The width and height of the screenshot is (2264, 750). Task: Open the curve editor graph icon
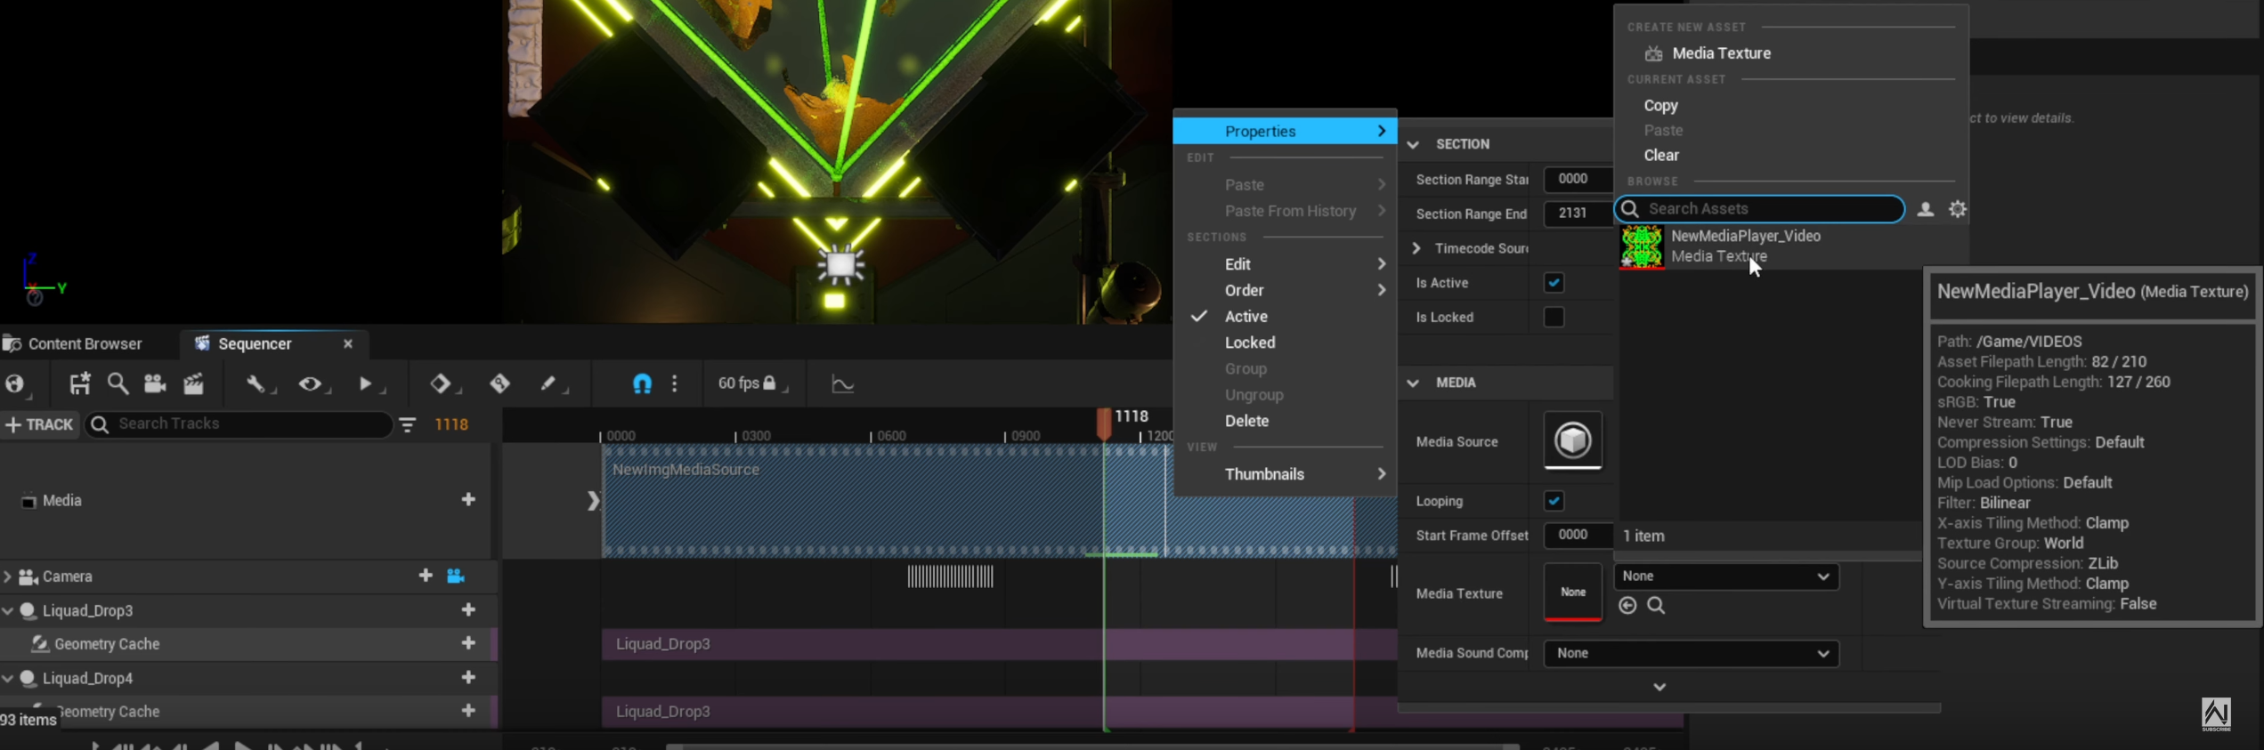tap(842, 383)
